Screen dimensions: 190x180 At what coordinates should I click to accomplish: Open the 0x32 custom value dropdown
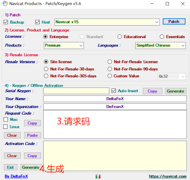172,76
